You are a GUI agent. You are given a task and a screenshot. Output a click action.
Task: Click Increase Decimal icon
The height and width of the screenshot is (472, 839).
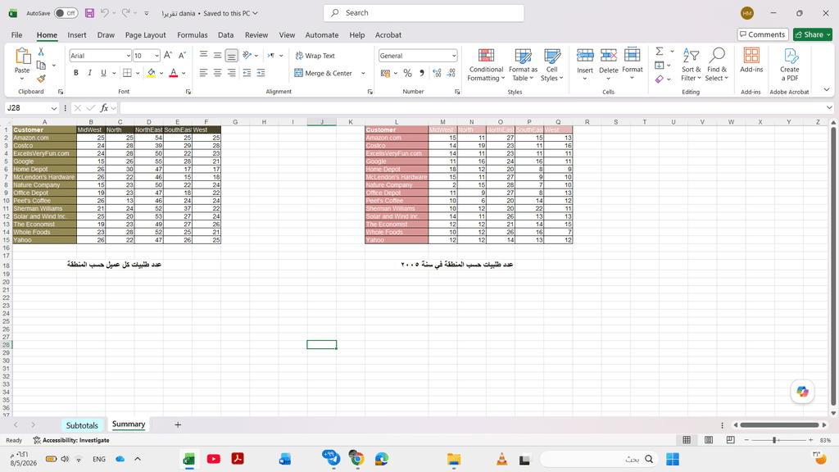[437, 73]
